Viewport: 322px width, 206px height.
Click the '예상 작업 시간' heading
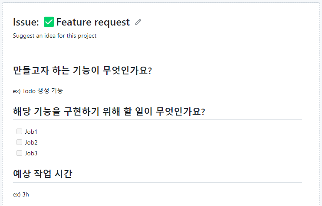(x=43, y=174)
